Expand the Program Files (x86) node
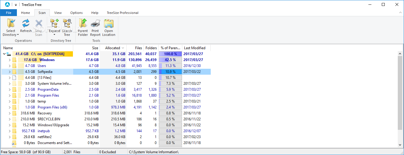The image size is (404, 155). [9, 107]
